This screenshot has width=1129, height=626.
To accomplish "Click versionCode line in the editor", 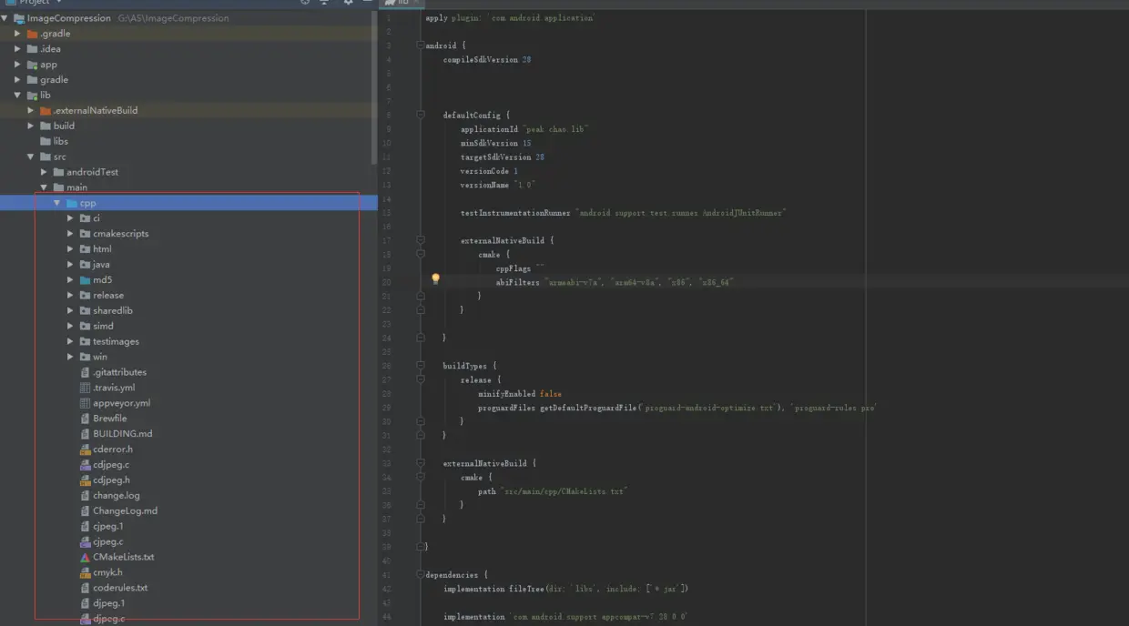I will [489, 171].
